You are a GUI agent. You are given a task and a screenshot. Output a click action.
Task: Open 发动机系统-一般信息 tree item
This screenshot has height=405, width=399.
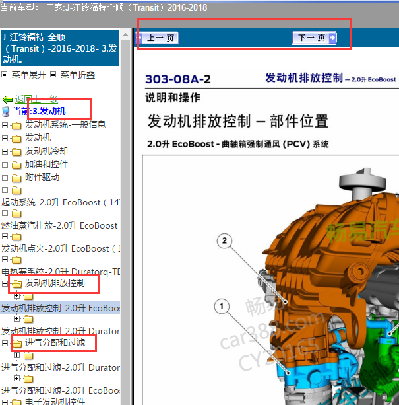pyautogui.click(x=65, y=124)
